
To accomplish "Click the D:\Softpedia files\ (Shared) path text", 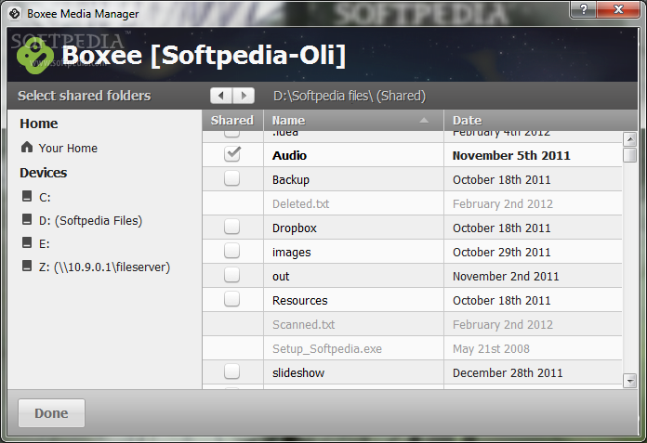I will [350, 96].
